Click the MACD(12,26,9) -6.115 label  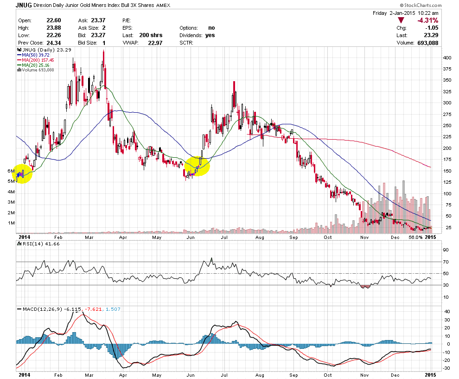point(52,309)
